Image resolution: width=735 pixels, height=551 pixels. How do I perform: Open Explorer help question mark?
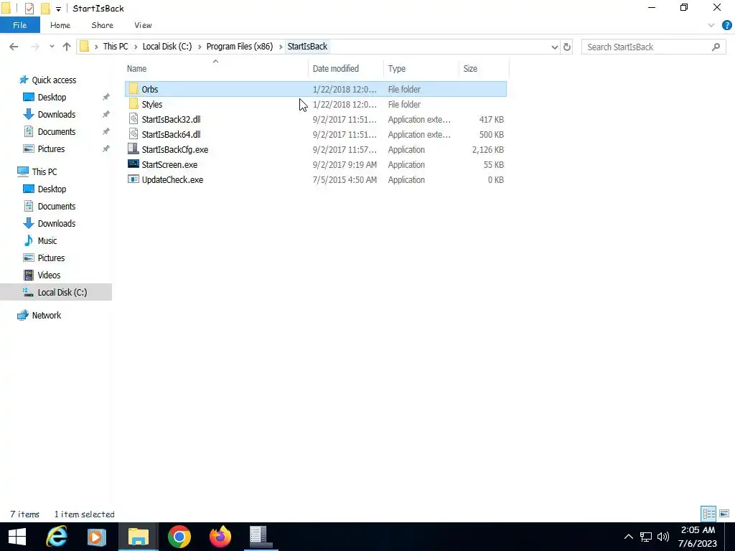click(726, 25)
